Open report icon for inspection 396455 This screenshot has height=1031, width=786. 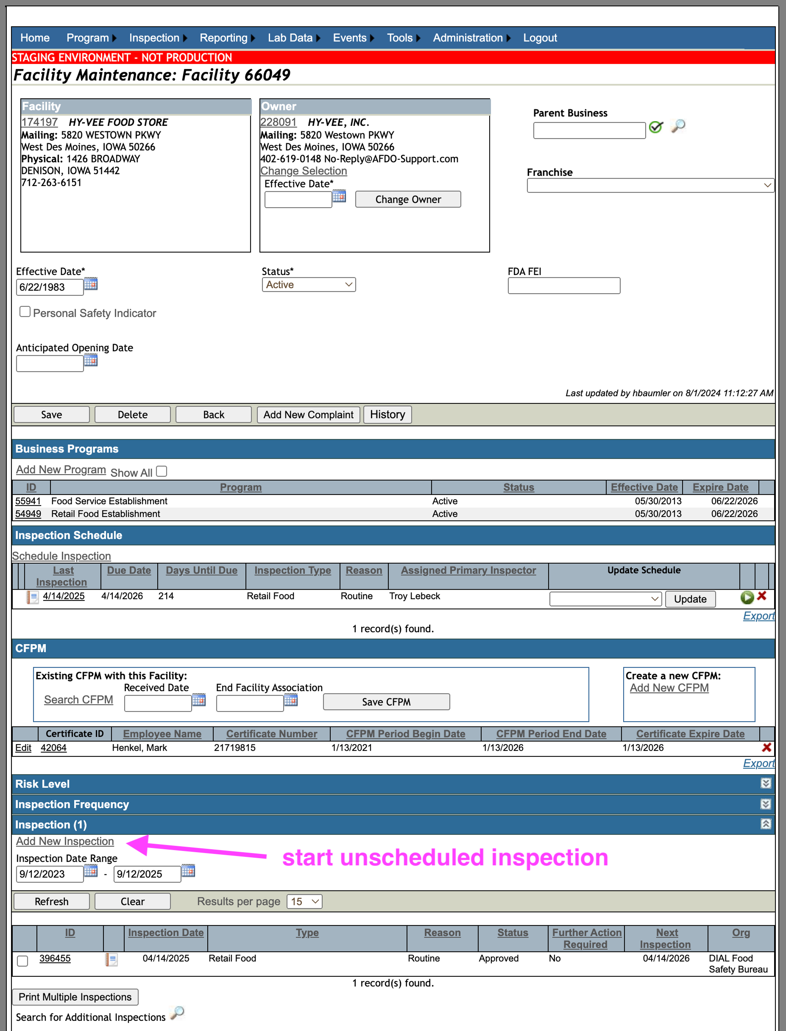(x=111, y=959)
